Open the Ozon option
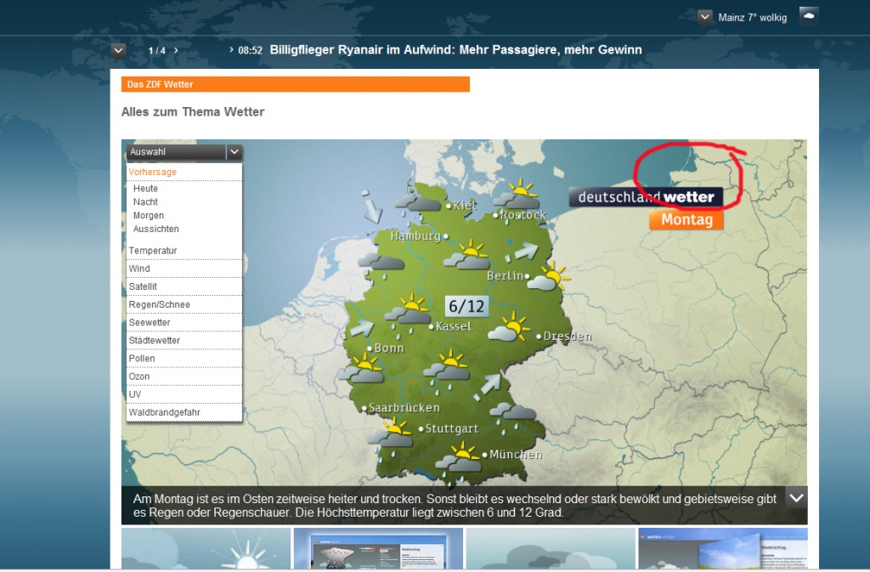Image resolution: width=870 pixels, height=572 pixels. pyautogui.click(x=184, y=377)
